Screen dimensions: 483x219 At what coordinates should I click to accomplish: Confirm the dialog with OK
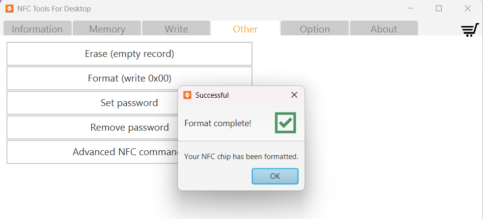tap(275, 176)
